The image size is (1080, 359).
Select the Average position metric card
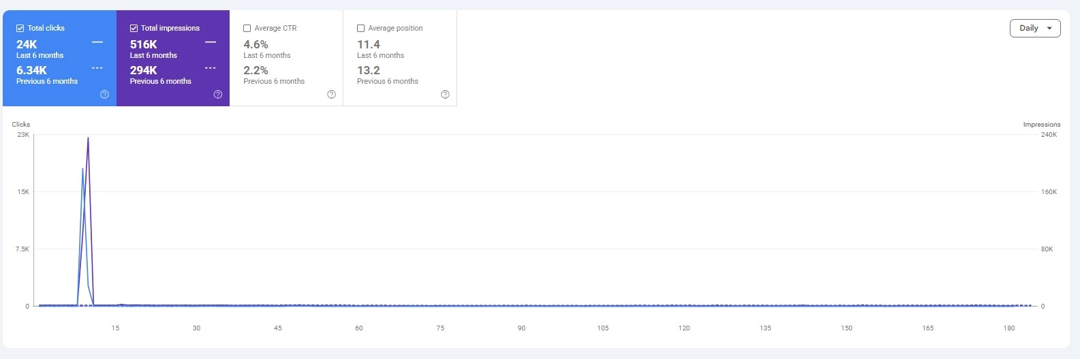tap(400, 59)
